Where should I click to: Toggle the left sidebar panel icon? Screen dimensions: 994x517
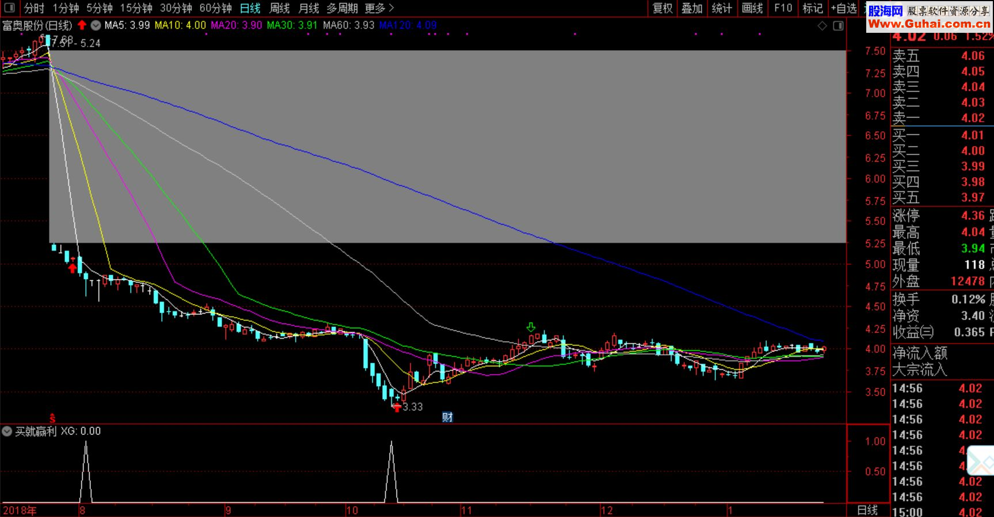point(9,8)
